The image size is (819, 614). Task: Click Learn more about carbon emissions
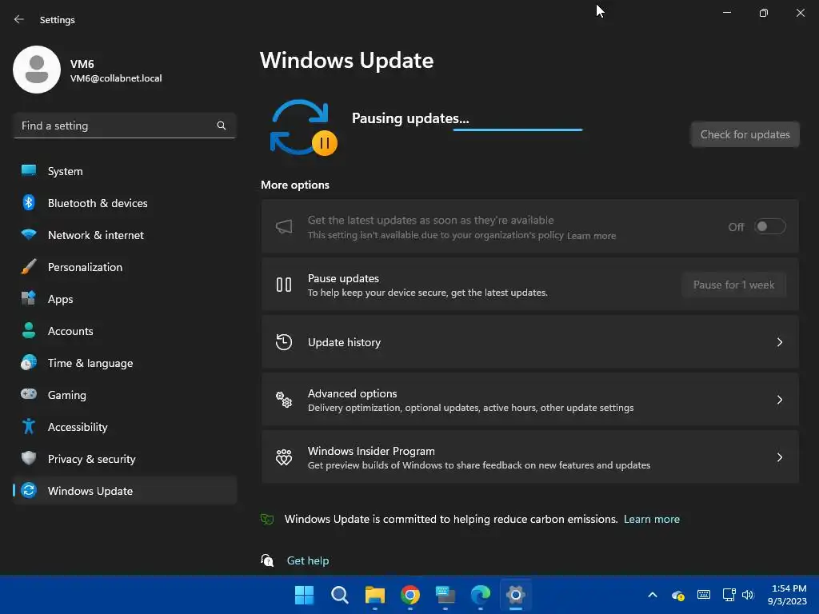tap(651, 519)
